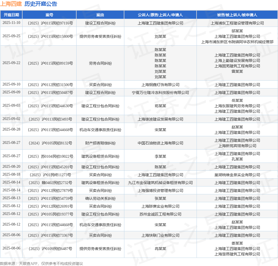Image resolution: width=278 pixels, height=266 pixels.
Task: Click defendant "上海楚昂建筑工程有限公司"
Action: click(x=237, y=254)
